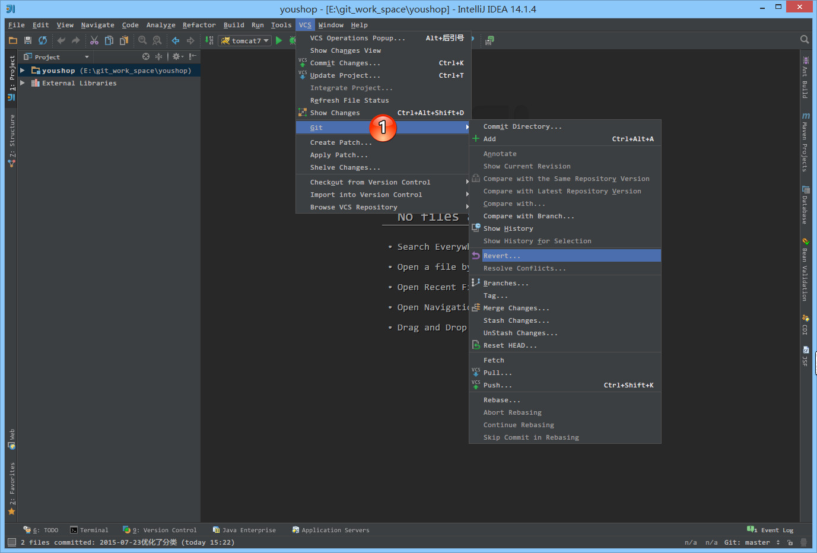Open the Terminal tool window

pos(89,530)
